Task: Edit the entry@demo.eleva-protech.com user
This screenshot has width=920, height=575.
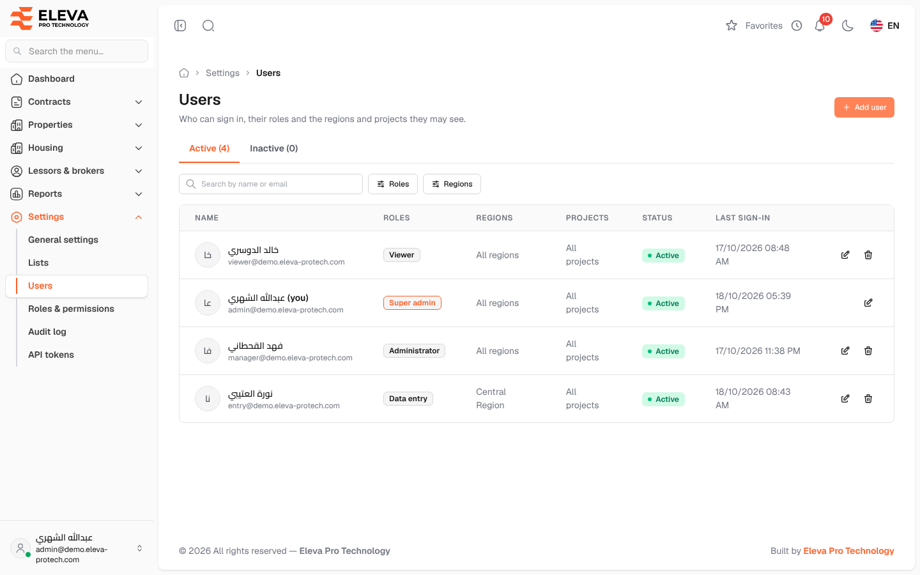Action: pos(845,399)
